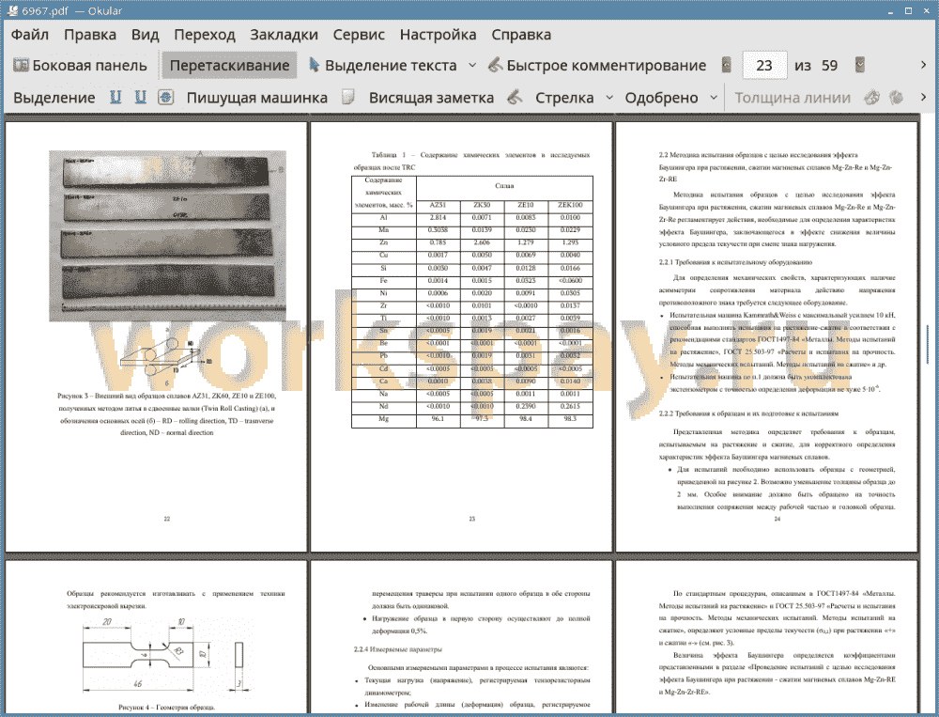Show hidden items of the annotation toolbar

coord(923,97)
